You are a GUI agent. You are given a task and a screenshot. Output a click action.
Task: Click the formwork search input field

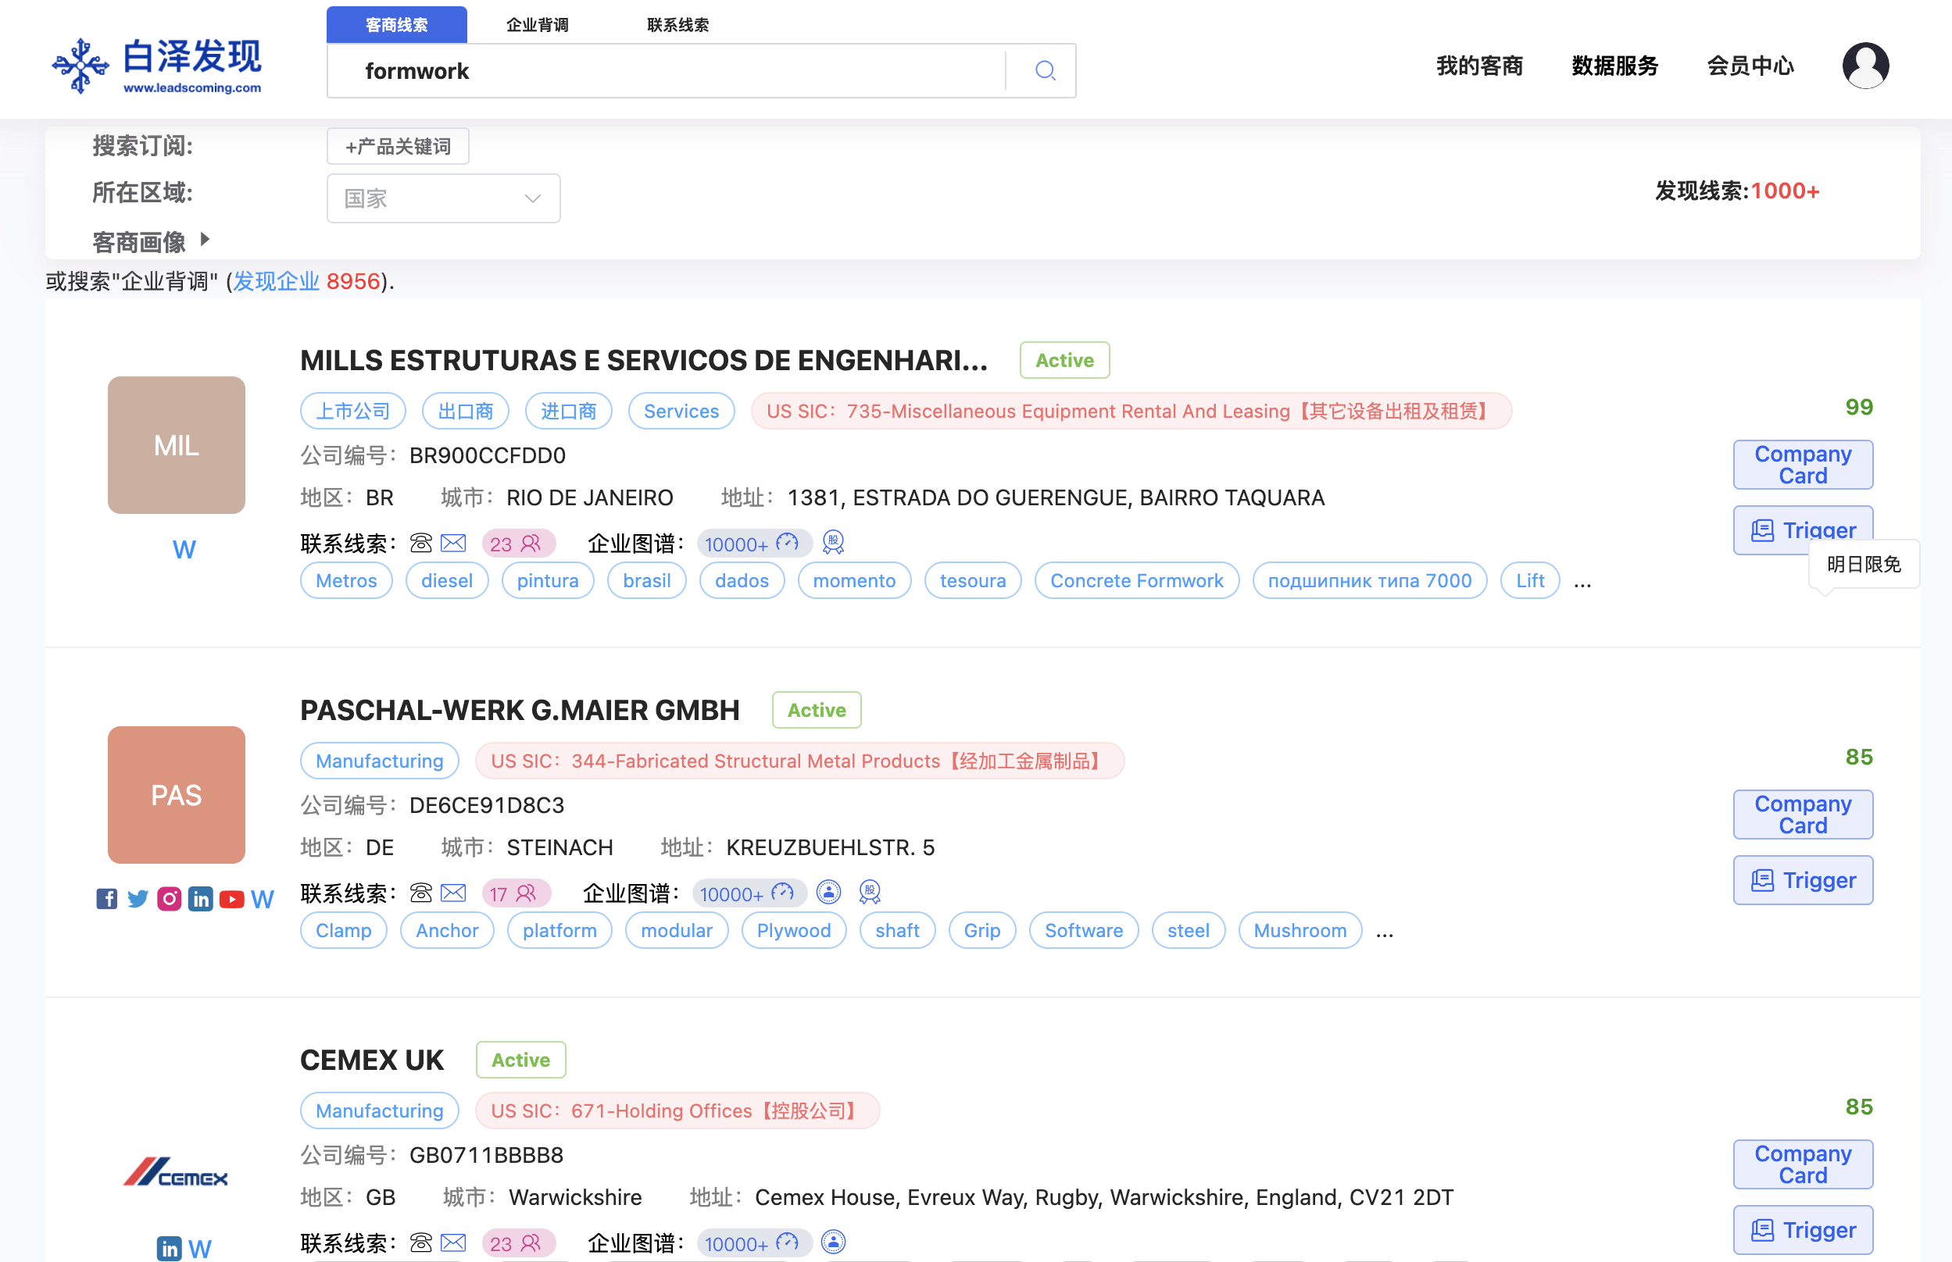(666, 70)
